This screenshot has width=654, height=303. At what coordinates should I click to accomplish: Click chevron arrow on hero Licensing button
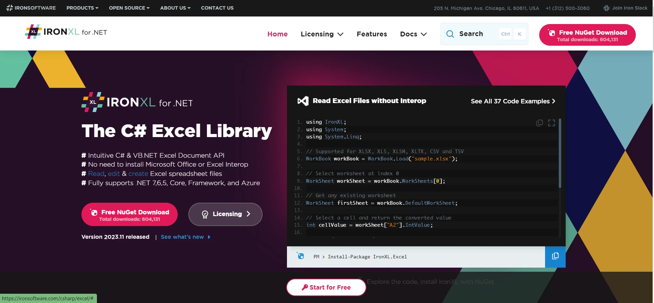pyautogui.click(x=248, y=214)
